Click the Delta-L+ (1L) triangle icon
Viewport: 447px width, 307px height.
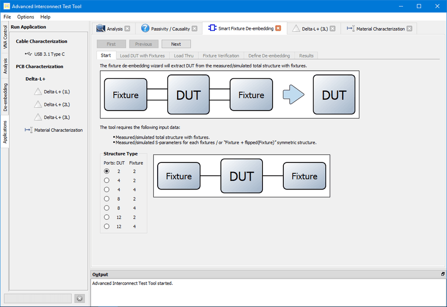click(x=38, y=92)
